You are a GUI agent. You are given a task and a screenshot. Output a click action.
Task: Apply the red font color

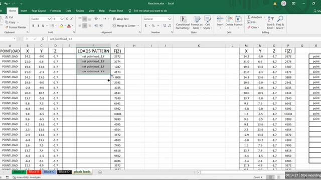69,25
